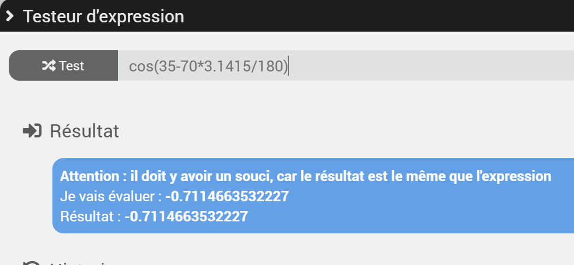Click the history icon at the bottom
574x265 pixels.
(x=32, y=262)
